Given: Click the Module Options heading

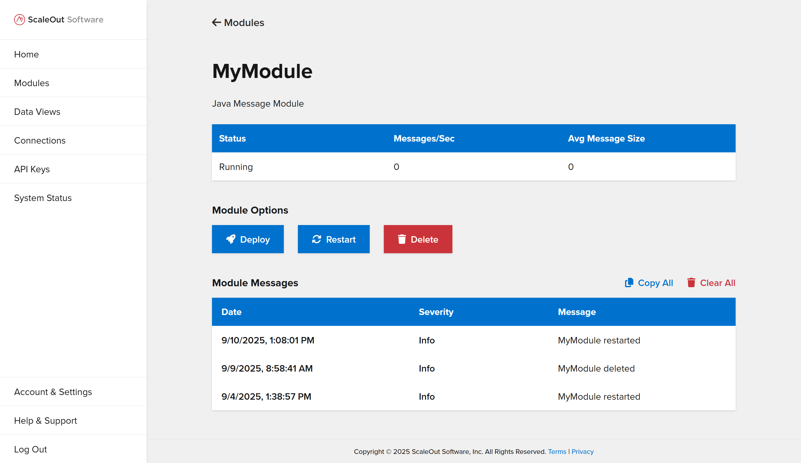Looking at the screenshot, I should 250,210.
